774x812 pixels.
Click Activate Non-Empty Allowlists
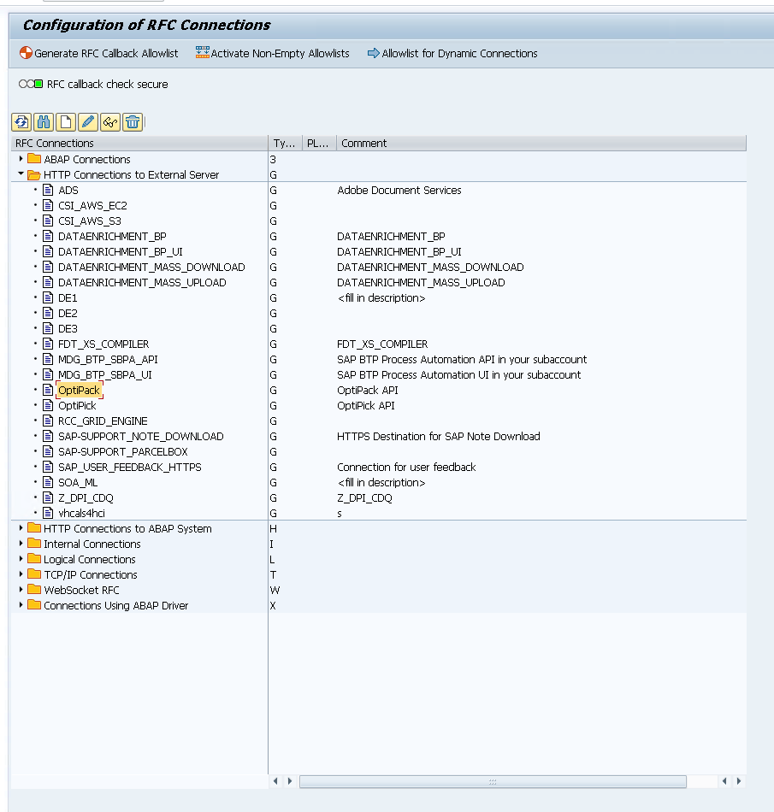click(x=273, y=54)
